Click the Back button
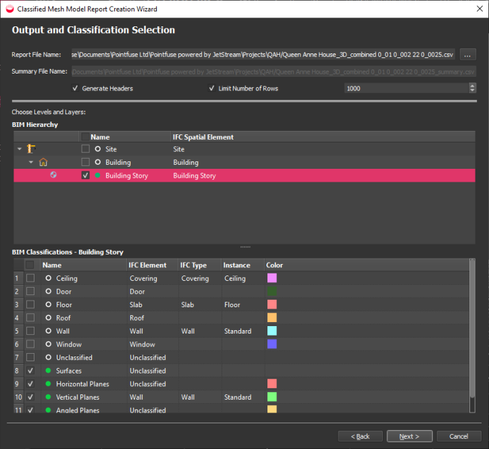 click(x=360, y=436)
